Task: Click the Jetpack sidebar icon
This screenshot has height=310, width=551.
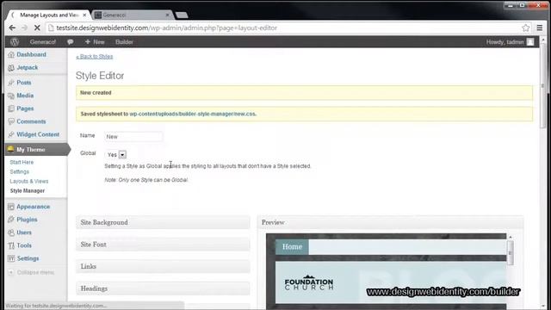Action: pyautogui.click(x=11, y=67)
